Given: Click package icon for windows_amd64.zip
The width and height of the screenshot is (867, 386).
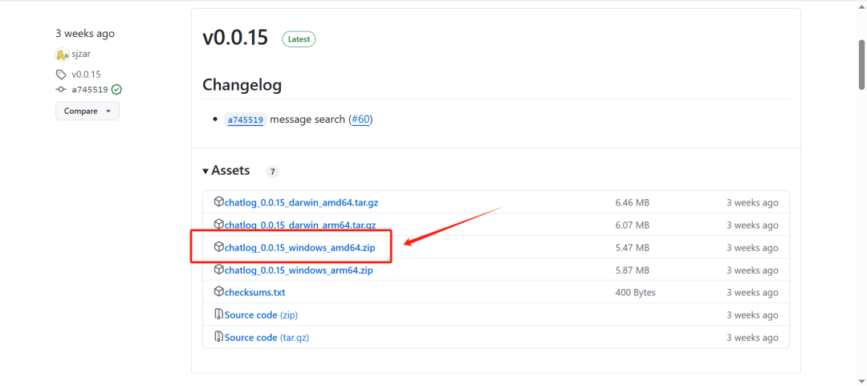Looking at the screenshot, I should pos(218,247).
